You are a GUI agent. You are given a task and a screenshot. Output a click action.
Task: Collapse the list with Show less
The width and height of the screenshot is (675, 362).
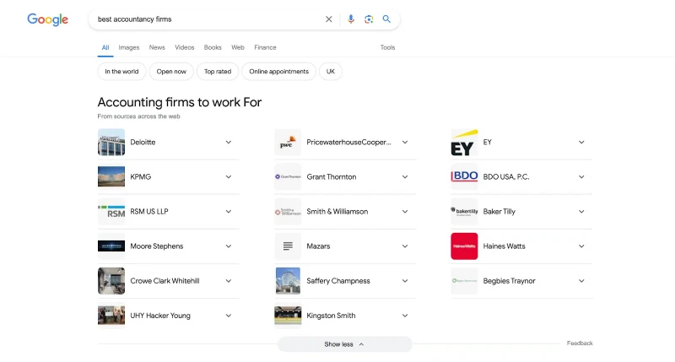[x=344, y=344]
